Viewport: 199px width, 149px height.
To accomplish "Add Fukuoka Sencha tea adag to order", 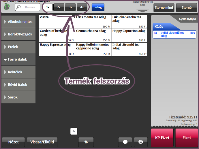I will coord(129,22).
